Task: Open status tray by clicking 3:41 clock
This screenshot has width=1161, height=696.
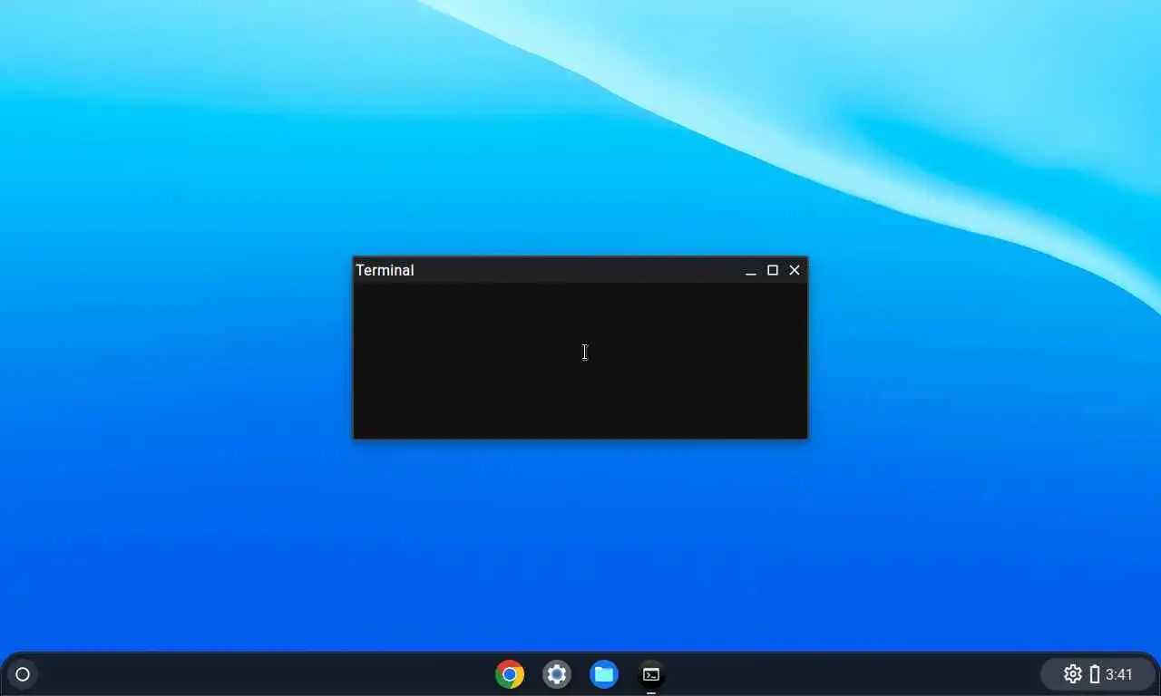Action: [x=1119, y=674]
